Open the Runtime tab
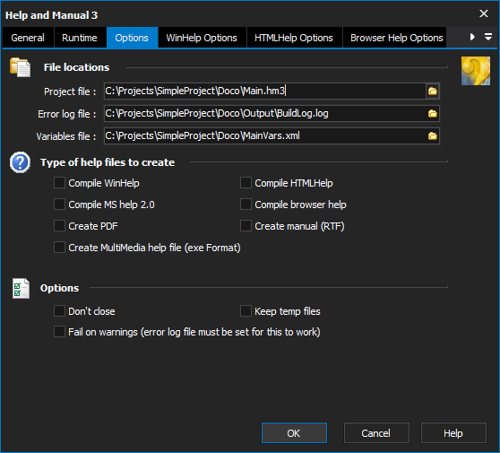The image size is (500, 453). click(80, 38)
